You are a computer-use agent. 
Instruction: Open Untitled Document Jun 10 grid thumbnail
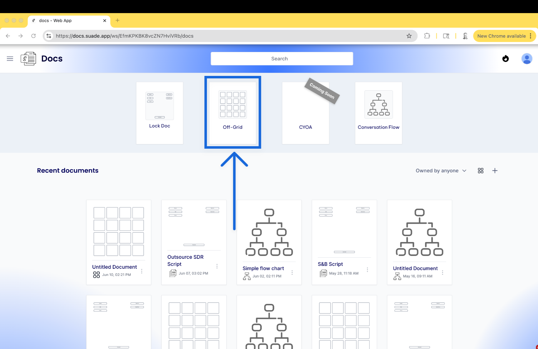click(x=119, y=231)
